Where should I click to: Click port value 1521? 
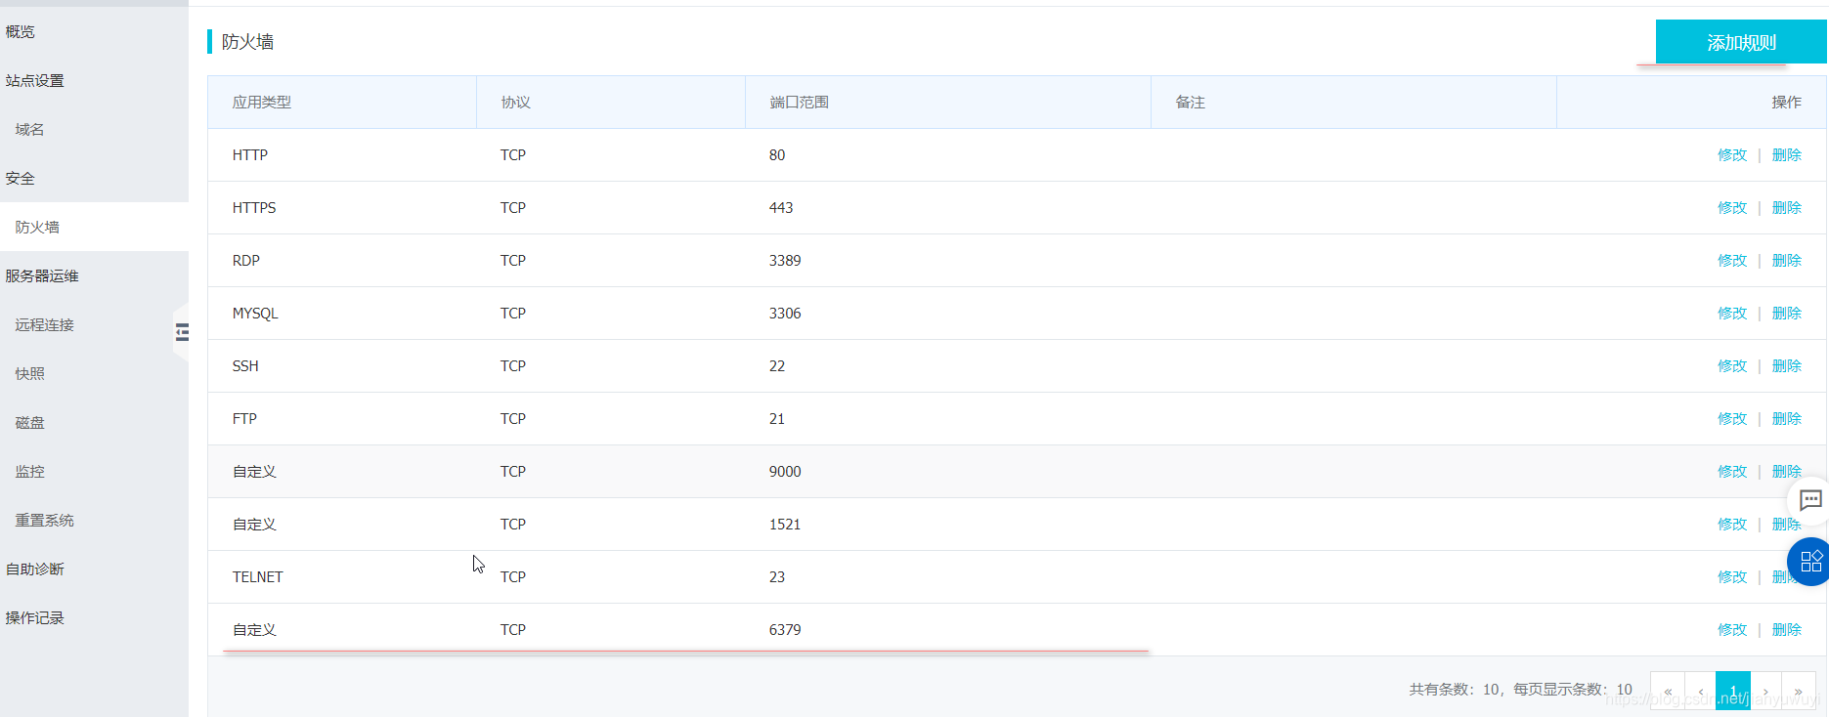pyautogui.click(x=785, y=524)
